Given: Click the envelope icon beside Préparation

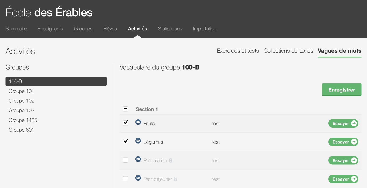Looking at the screenshot, I should point(138,159).
